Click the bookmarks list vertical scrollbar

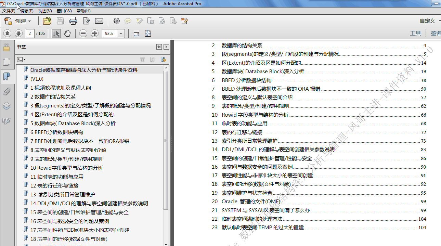(166, 141)
